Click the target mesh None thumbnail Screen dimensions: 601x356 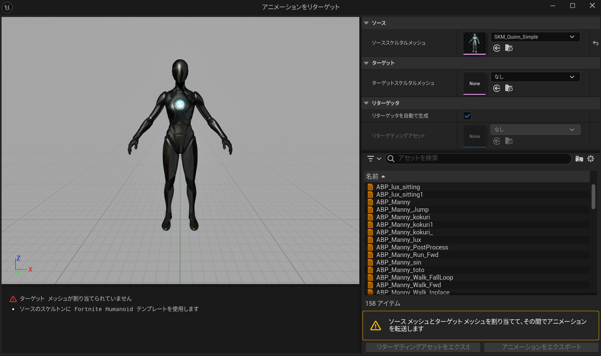[x=475, y=83]
